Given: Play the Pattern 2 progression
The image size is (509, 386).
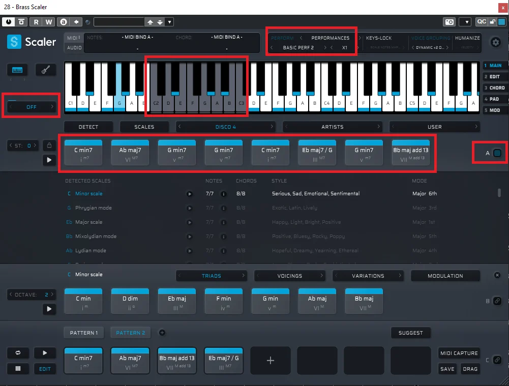Looking at the screenshot, I should click(45, 353).
